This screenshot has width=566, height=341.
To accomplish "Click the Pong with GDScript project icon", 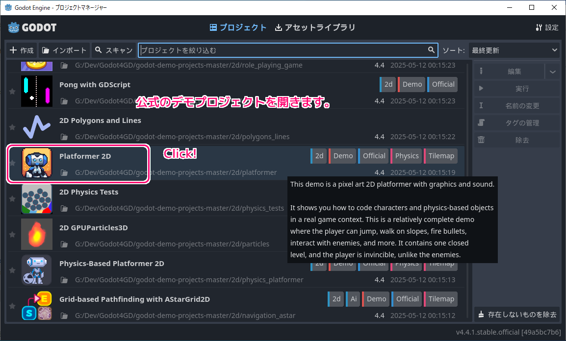I will [x=37, y=91].
